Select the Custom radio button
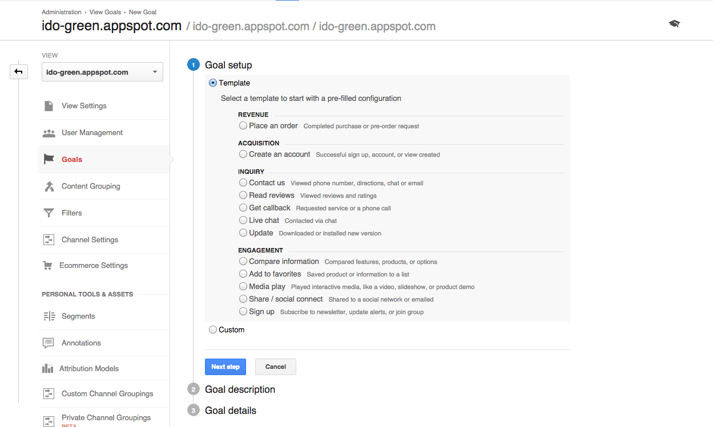The width and height of the screenshot is (713, 427). [x=213, y=330]
